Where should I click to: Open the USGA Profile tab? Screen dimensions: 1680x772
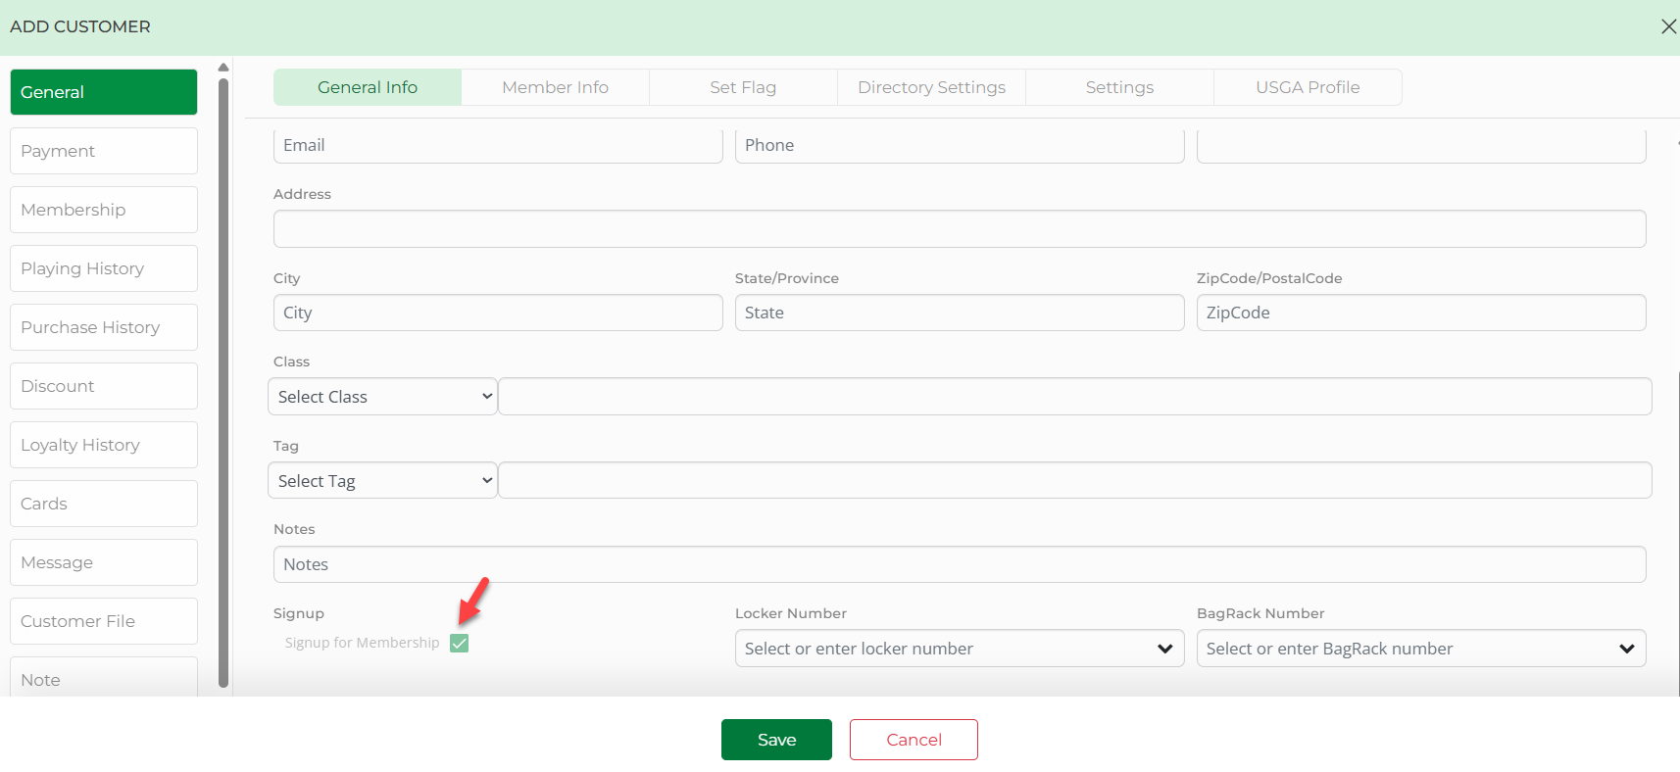[1308, 87]
